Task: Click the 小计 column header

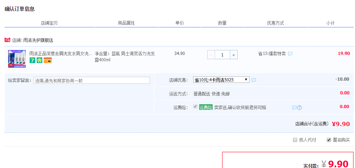Action: click(x=330, y=23)
